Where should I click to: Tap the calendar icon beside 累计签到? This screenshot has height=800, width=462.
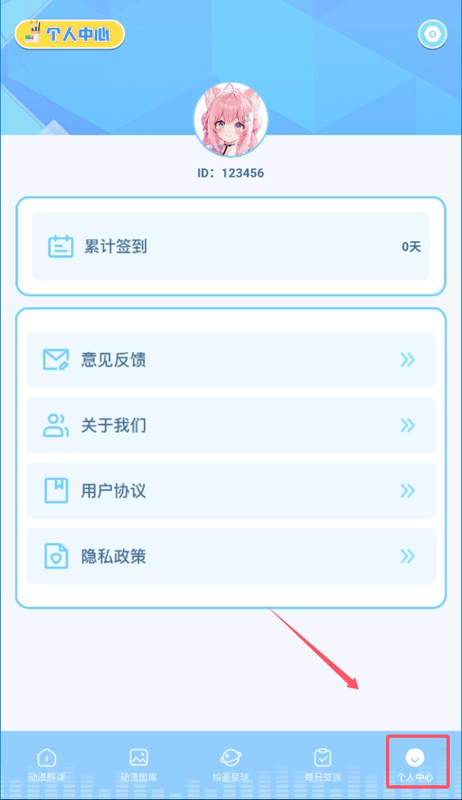(x=61, y=247)
